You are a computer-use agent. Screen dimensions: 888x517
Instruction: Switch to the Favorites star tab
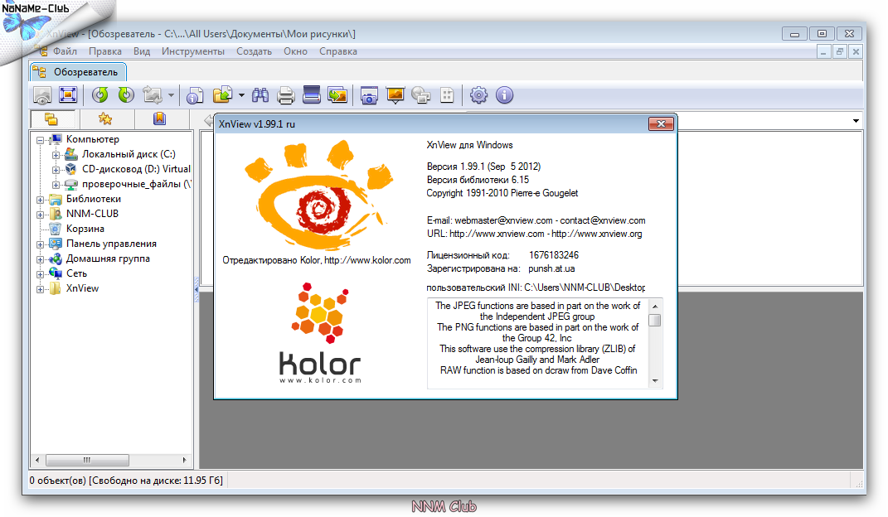click(x=105, y=119)
